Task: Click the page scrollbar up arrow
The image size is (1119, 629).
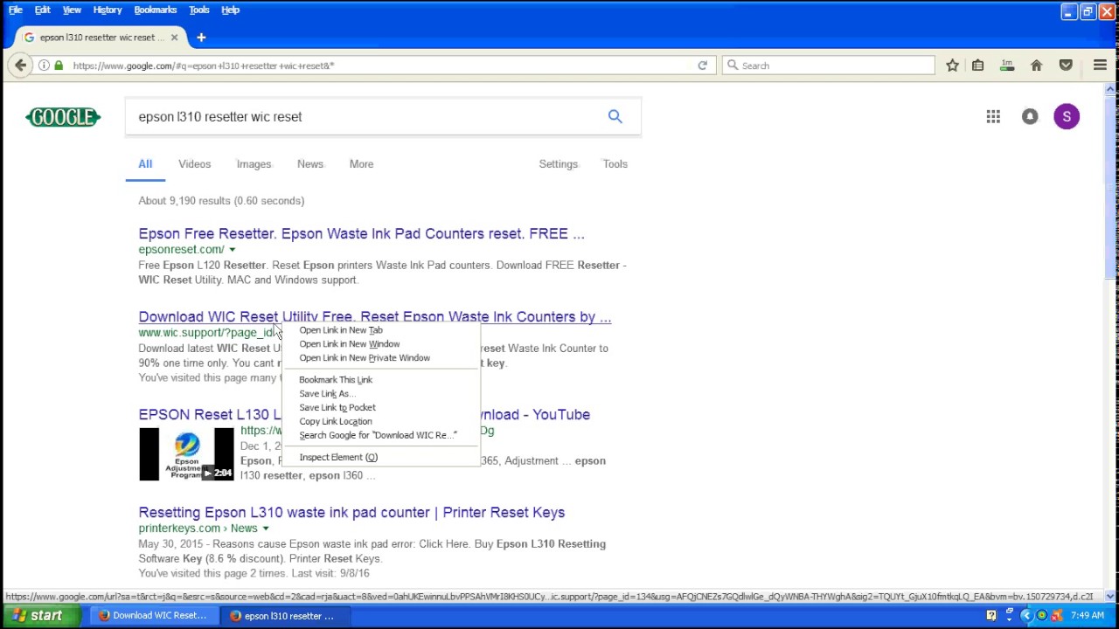Action: [x=1110, y=89]
